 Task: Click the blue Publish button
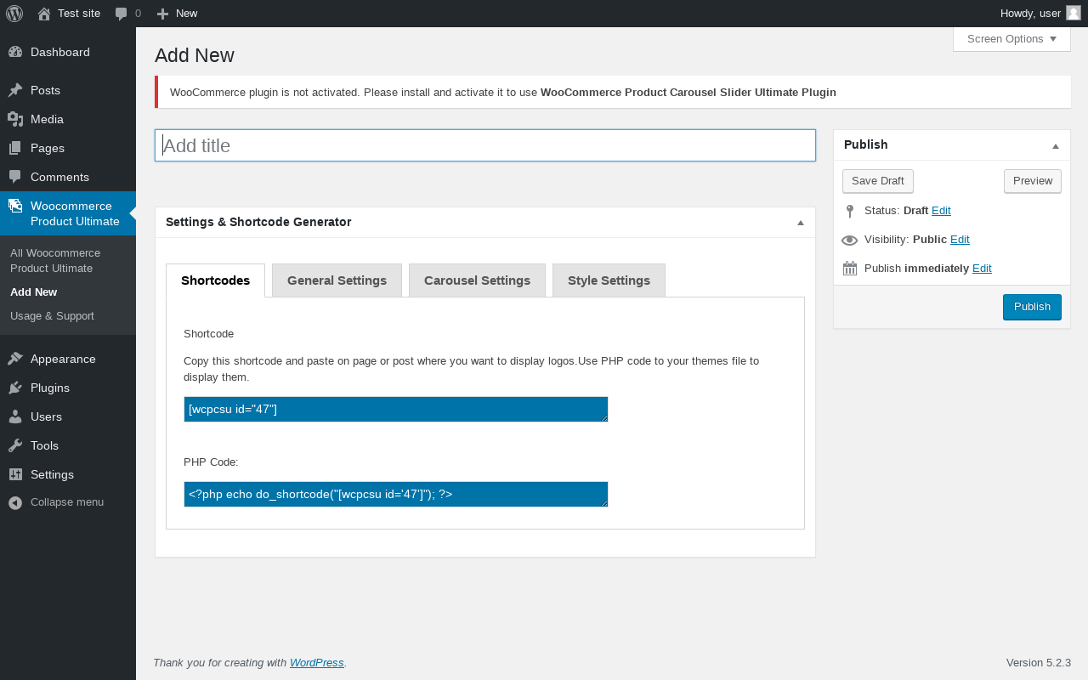(x=1032, y=307)
